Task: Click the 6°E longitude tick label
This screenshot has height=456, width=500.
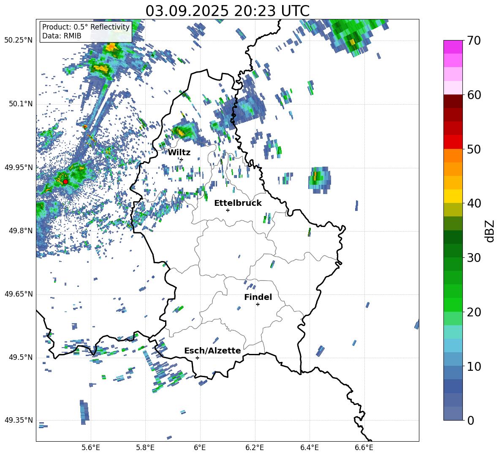Action: (x=200, y=448)
